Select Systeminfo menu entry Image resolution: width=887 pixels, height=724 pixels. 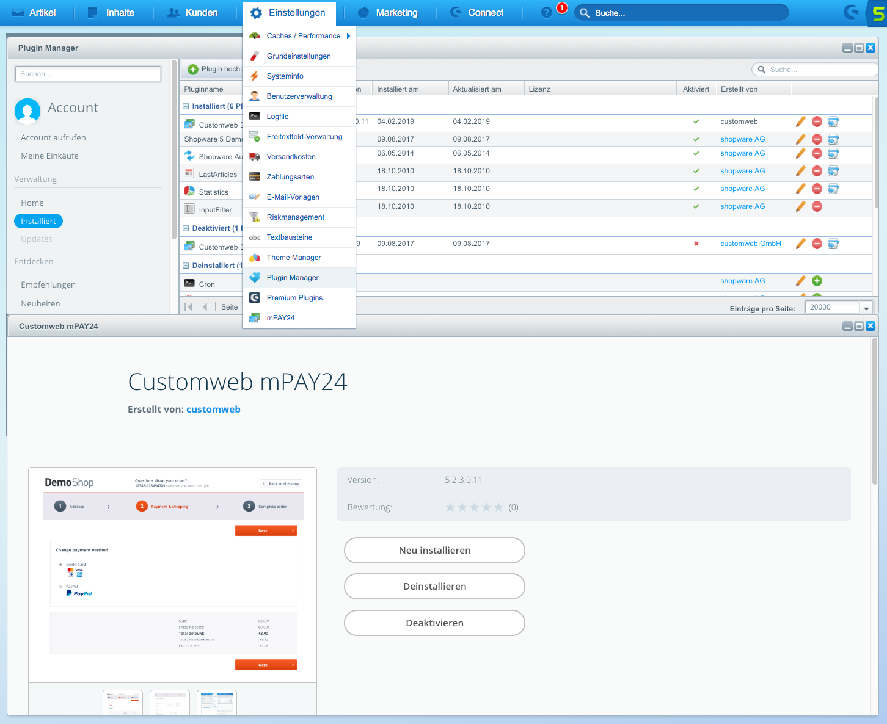tap(299, 76)
